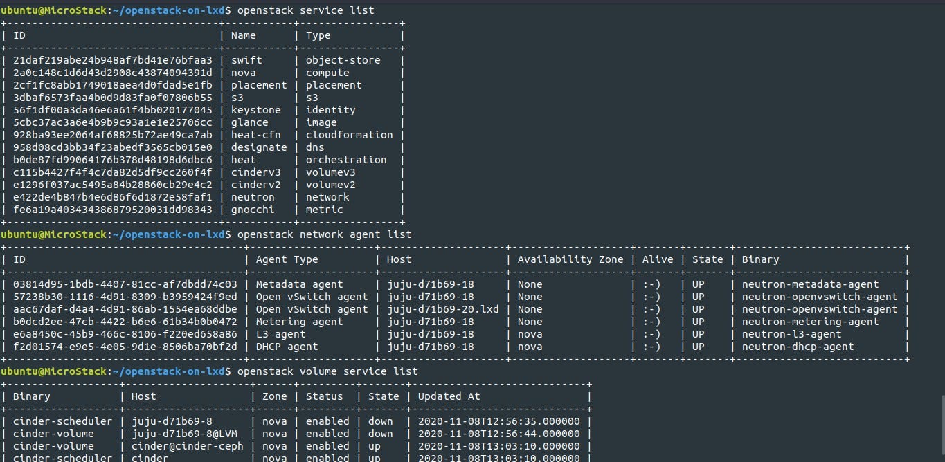Select the 'openstack network agent list' command
945x462 pixels.
324,234
